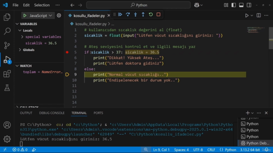This screenshot has width=273, height=153.
Task: Step Over in debug toolbar
Action: point(128,14)
